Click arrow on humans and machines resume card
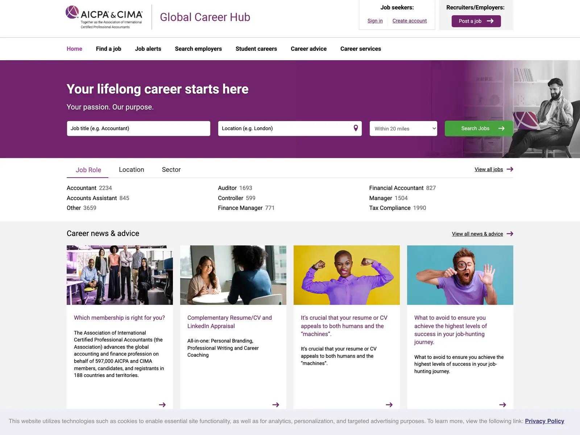The image size is (580, 435). [389, 405]
